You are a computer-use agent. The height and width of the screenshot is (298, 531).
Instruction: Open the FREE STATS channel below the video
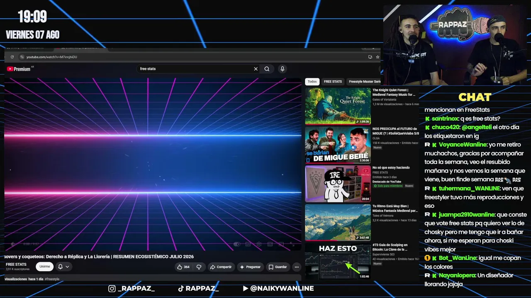[x=16, y=264]
